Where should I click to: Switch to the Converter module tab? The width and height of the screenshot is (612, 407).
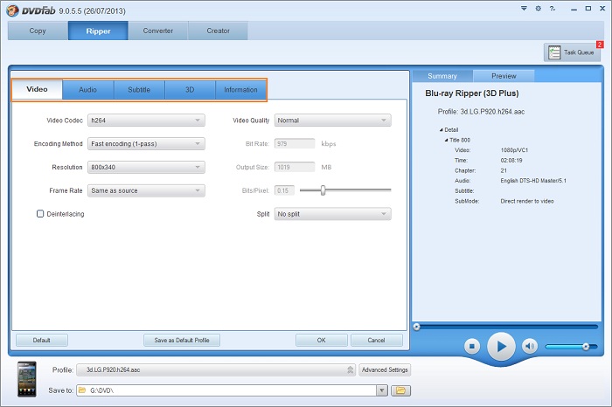pos(157,31)
